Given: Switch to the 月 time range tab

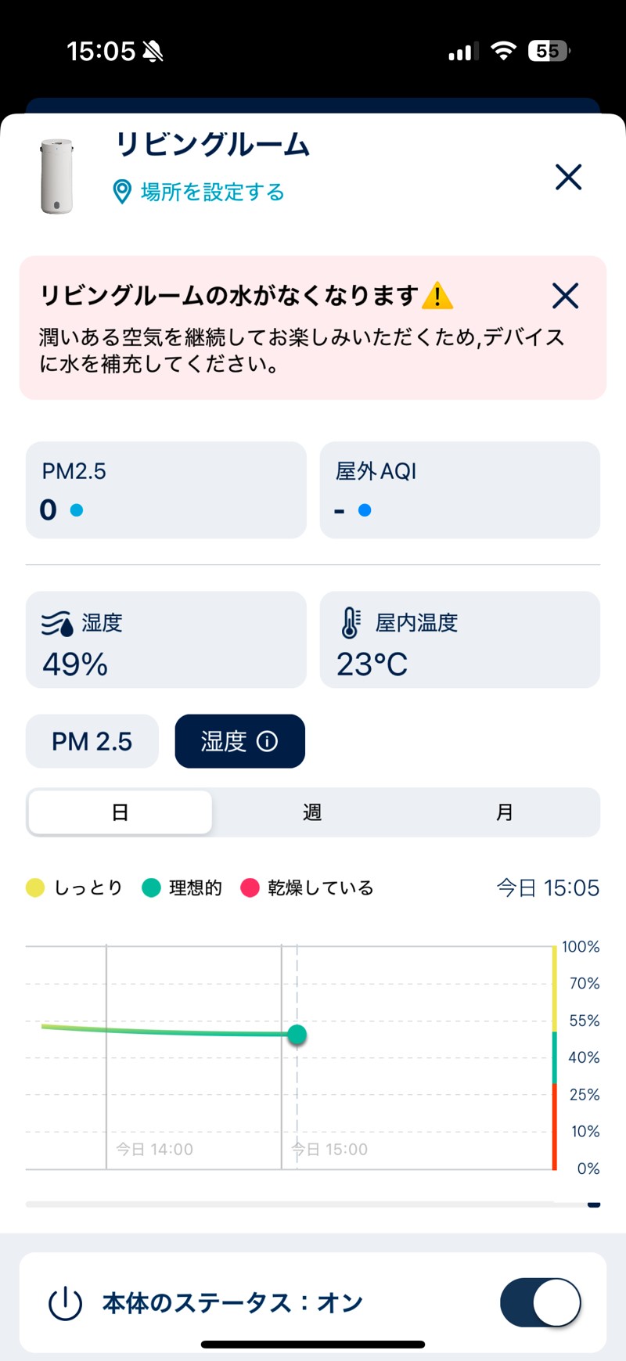Looking at the screenshot, I should click(505, 812).
